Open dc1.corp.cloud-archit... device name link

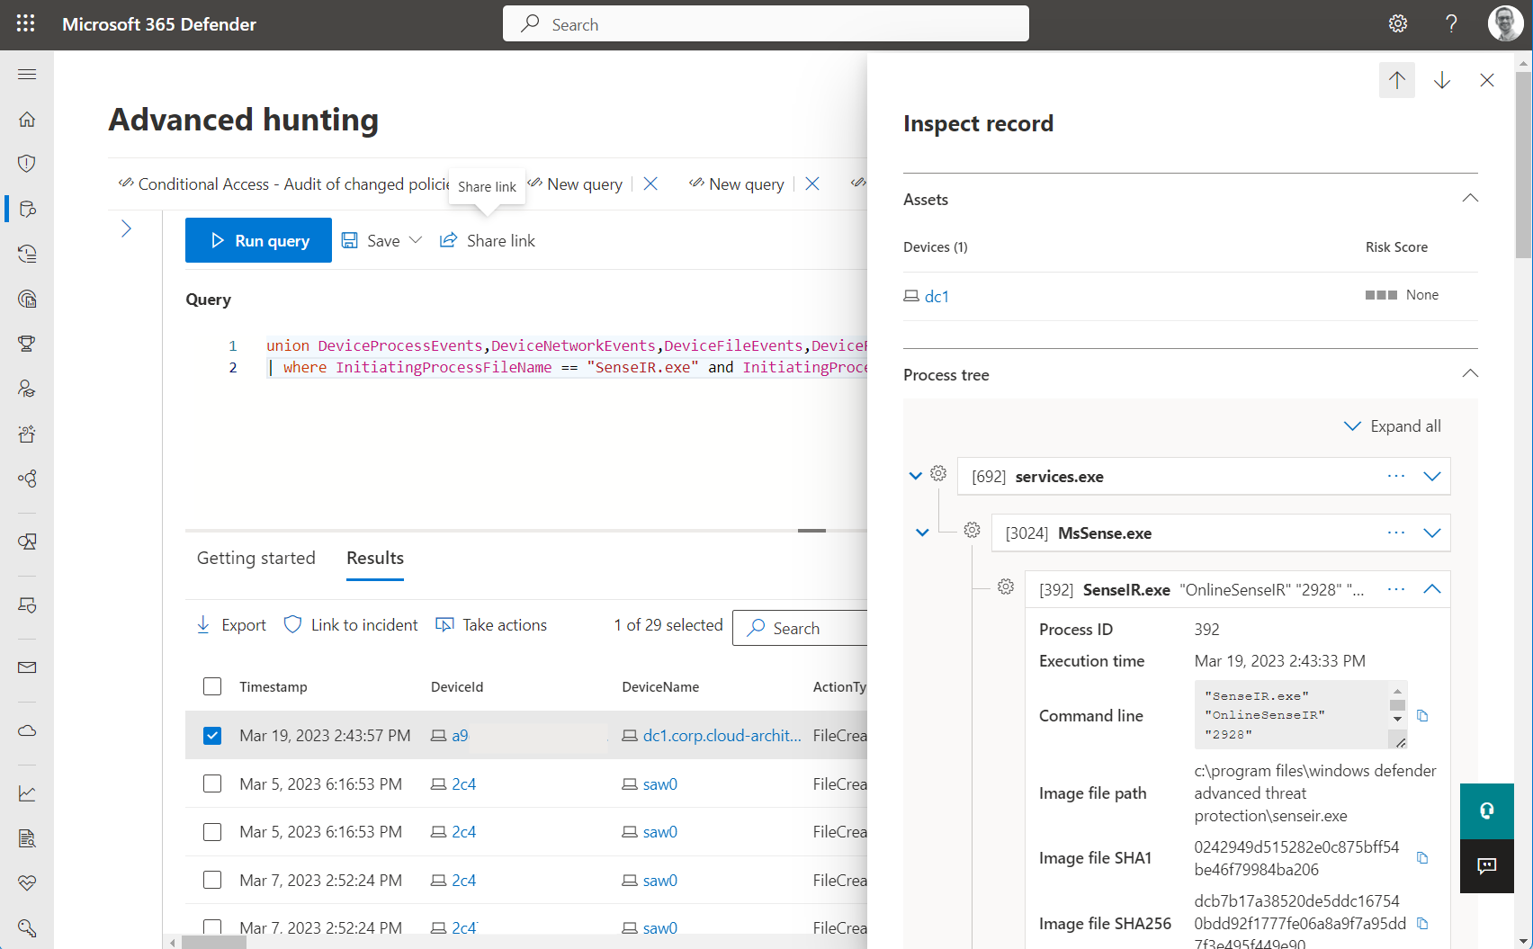click(x=722, y=736)
